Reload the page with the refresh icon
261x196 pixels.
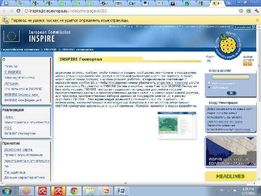(18, 11)
